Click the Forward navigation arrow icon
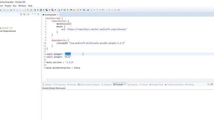 pyautogui.click(x=112, y=10)
